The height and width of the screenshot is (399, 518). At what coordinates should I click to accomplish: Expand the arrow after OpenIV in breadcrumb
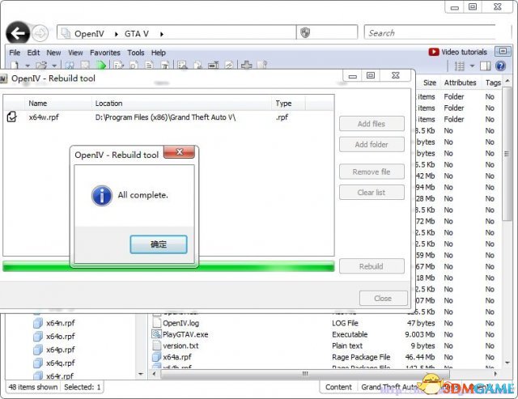(x=115, y=33)
